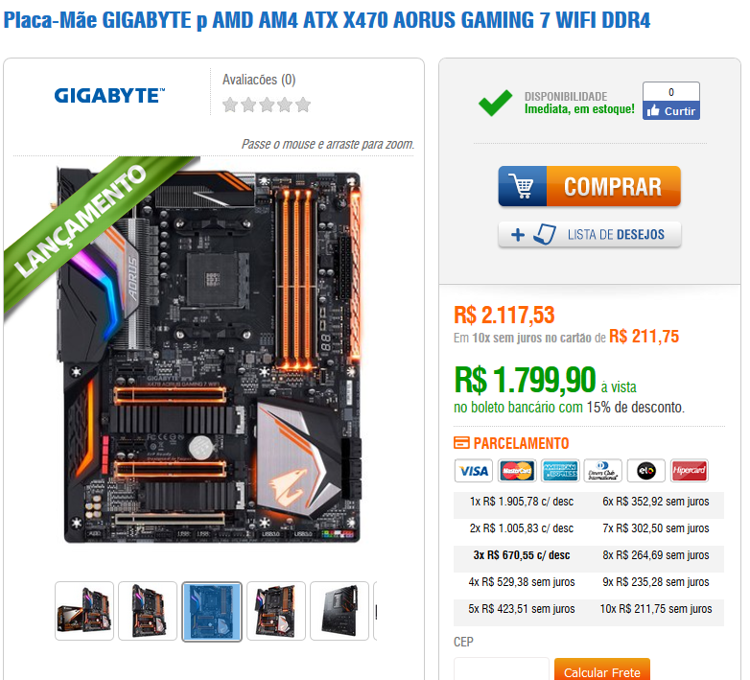Click the Visa card icon
This screenshot has width=750, height=680.
coord(473,471)
